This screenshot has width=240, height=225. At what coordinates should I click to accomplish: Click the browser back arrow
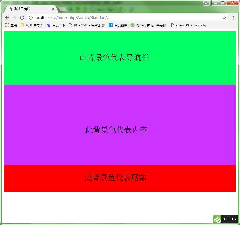pyautogui.click(x=7, y=18)
